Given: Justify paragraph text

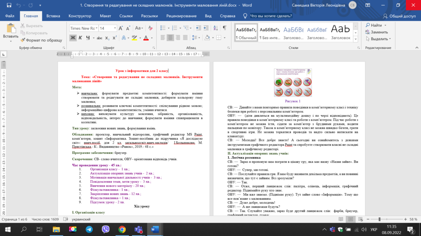Looking at the screenshot, I should [185, 38].
